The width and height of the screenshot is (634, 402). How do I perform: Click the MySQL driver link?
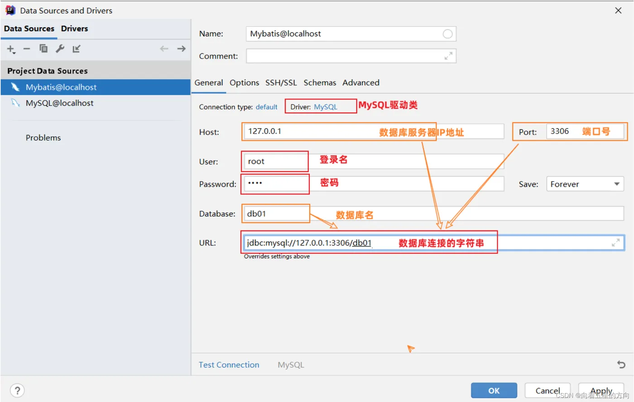tap(326, 107)
